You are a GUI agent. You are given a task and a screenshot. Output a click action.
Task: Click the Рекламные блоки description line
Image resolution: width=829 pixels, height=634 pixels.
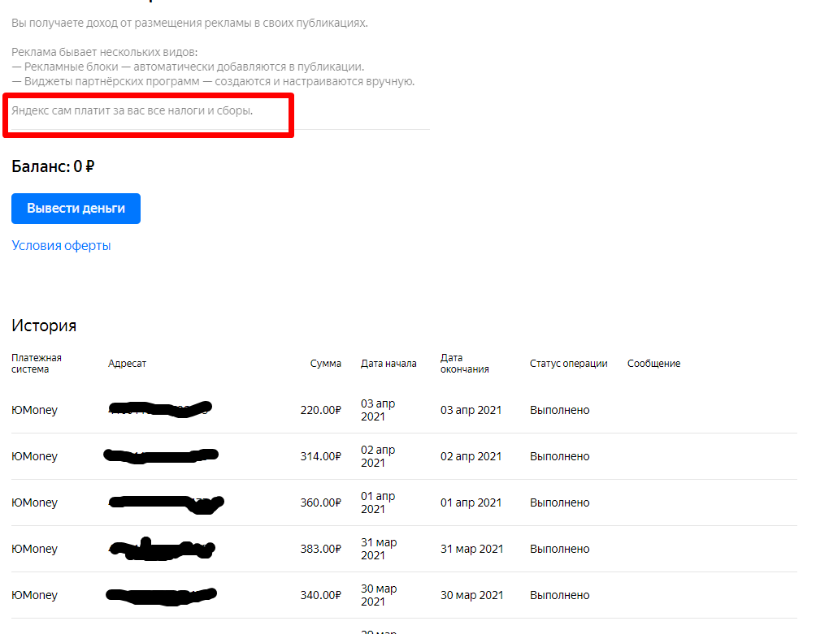click(x=188, y=67)
